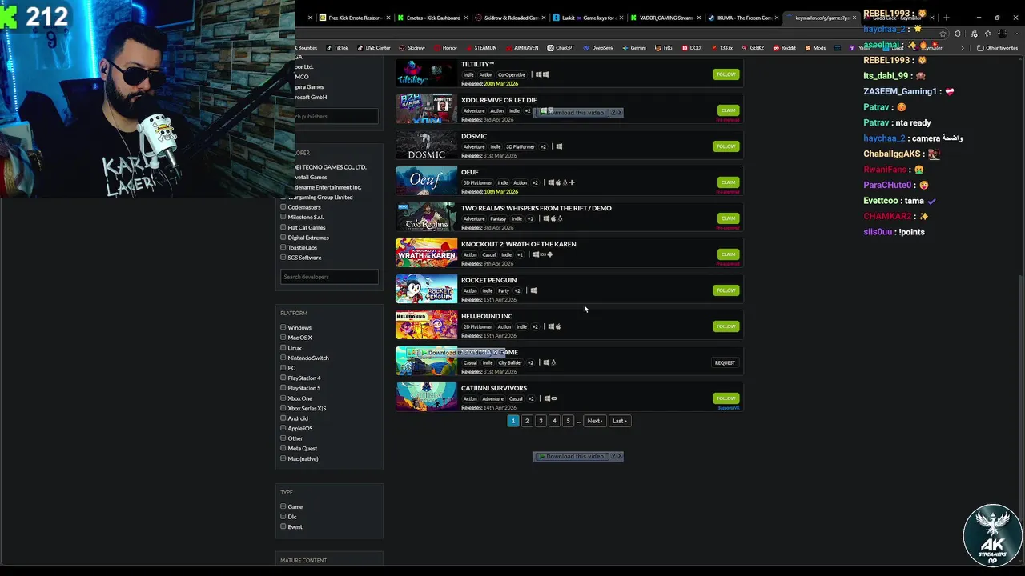1025x576 pixels.
Task: Expand the +2 tags on Hellbound Inc
Action: pos(536,326)
